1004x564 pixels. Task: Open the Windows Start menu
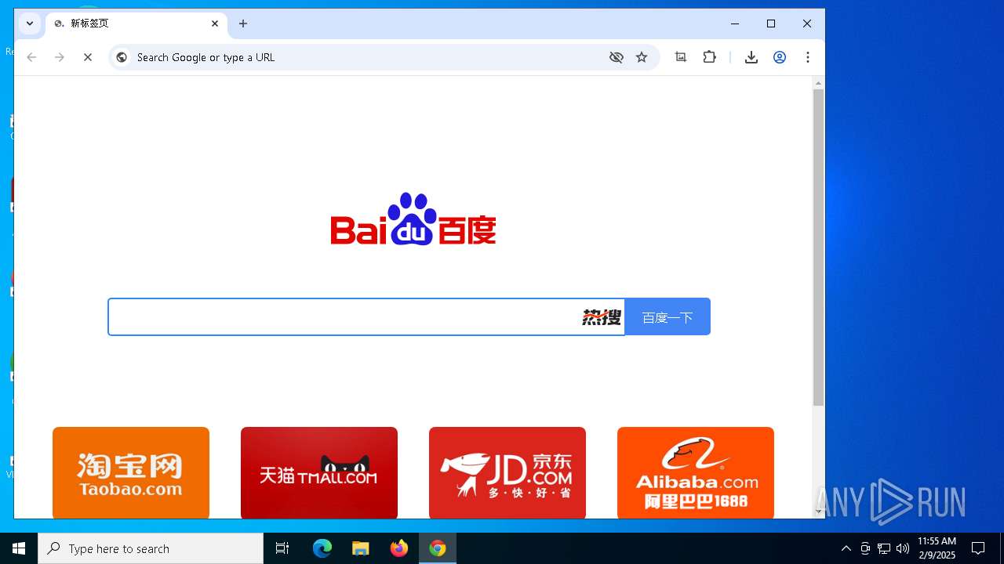click(19, 548)
